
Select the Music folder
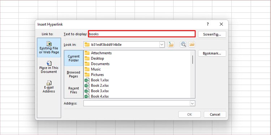pos(93,69)
